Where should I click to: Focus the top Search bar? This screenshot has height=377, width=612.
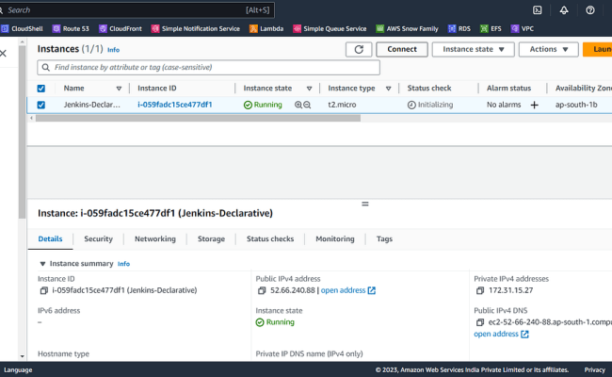[136, 10]
